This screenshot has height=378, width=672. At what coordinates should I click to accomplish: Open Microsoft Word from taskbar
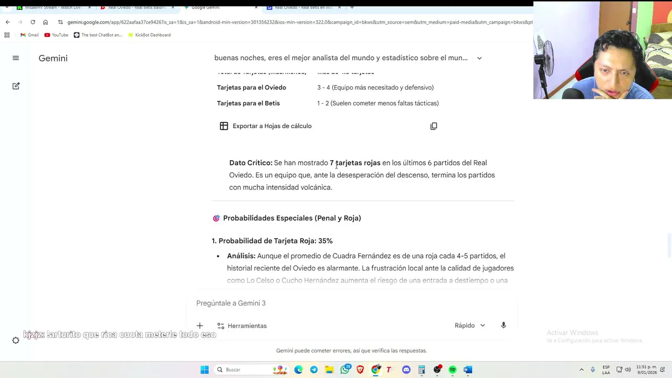468,370
